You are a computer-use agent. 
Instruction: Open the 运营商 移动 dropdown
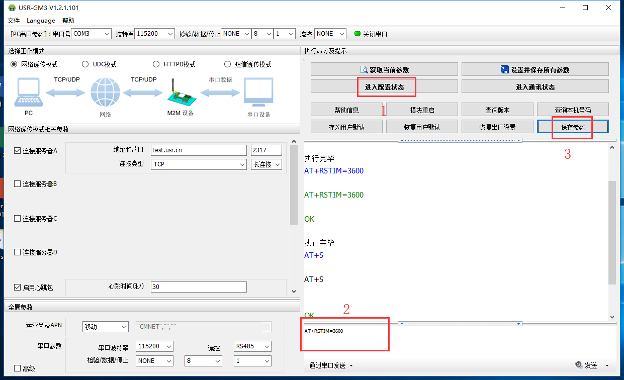(106, 327)
